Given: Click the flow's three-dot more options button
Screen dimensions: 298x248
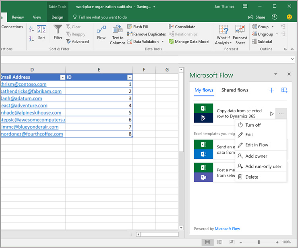Looking at the screenshot, I should (281, 114).
